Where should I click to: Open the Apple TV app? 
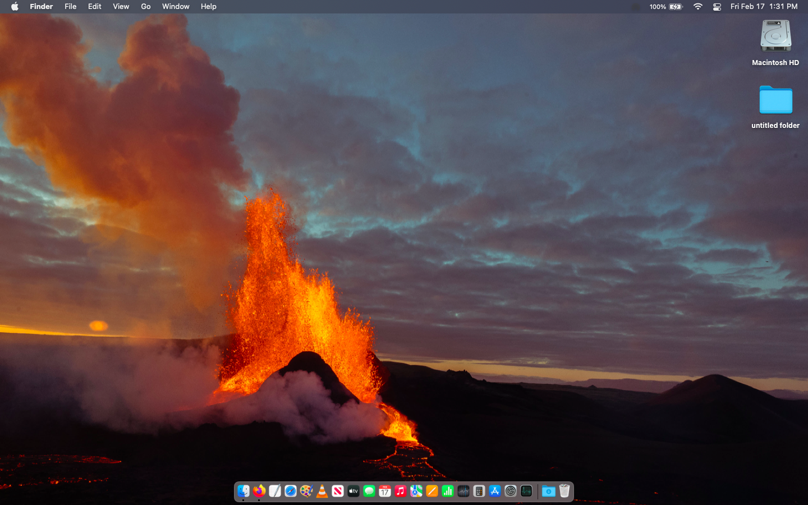tap(353, 491)
